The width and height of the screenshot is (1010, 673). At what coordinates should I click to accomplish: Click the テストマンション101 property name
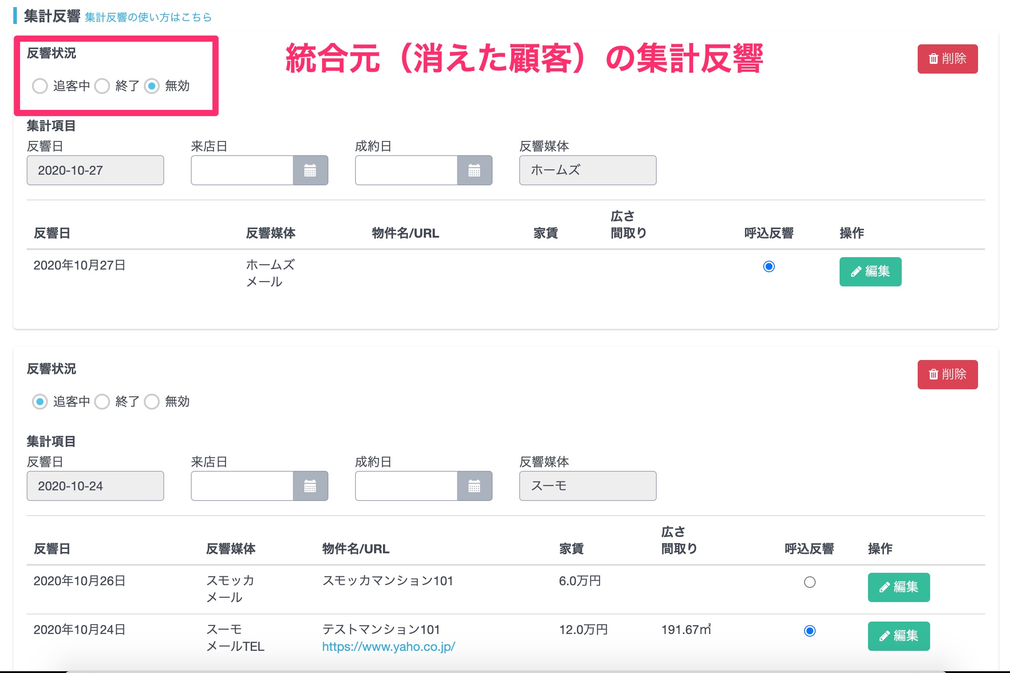coord(381,630)
